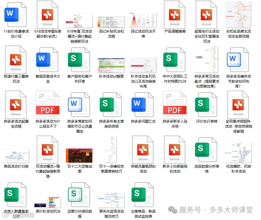Image resolution: width=261 pixels, height=220 pixels.
Task: Select the 非知名品牌主流活动全部流程 mind map thumbnail
Action: [x=238, y=14]
